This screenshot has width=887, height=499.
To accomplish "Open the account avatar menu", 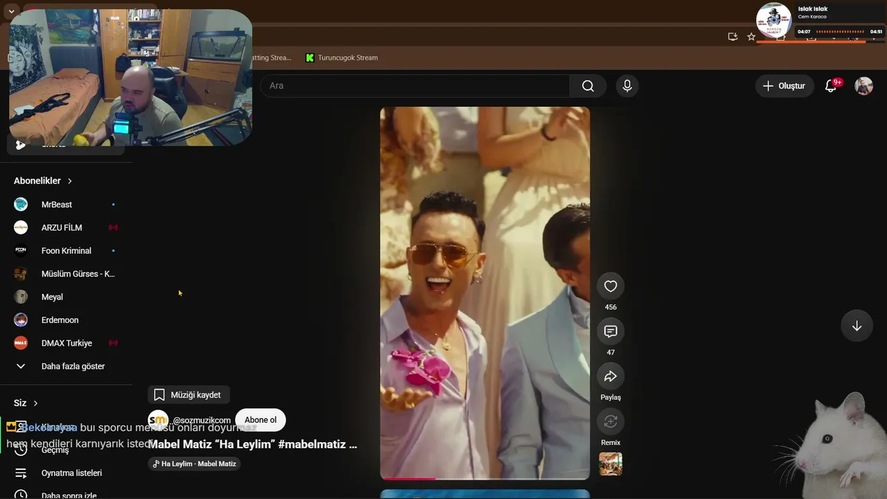I will click(863, 86).
